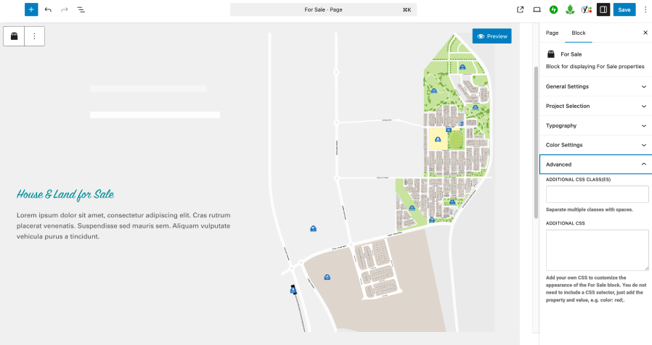652x345 pixels.
Task: Switch to the Page tab
Action: tap(553, 33)
